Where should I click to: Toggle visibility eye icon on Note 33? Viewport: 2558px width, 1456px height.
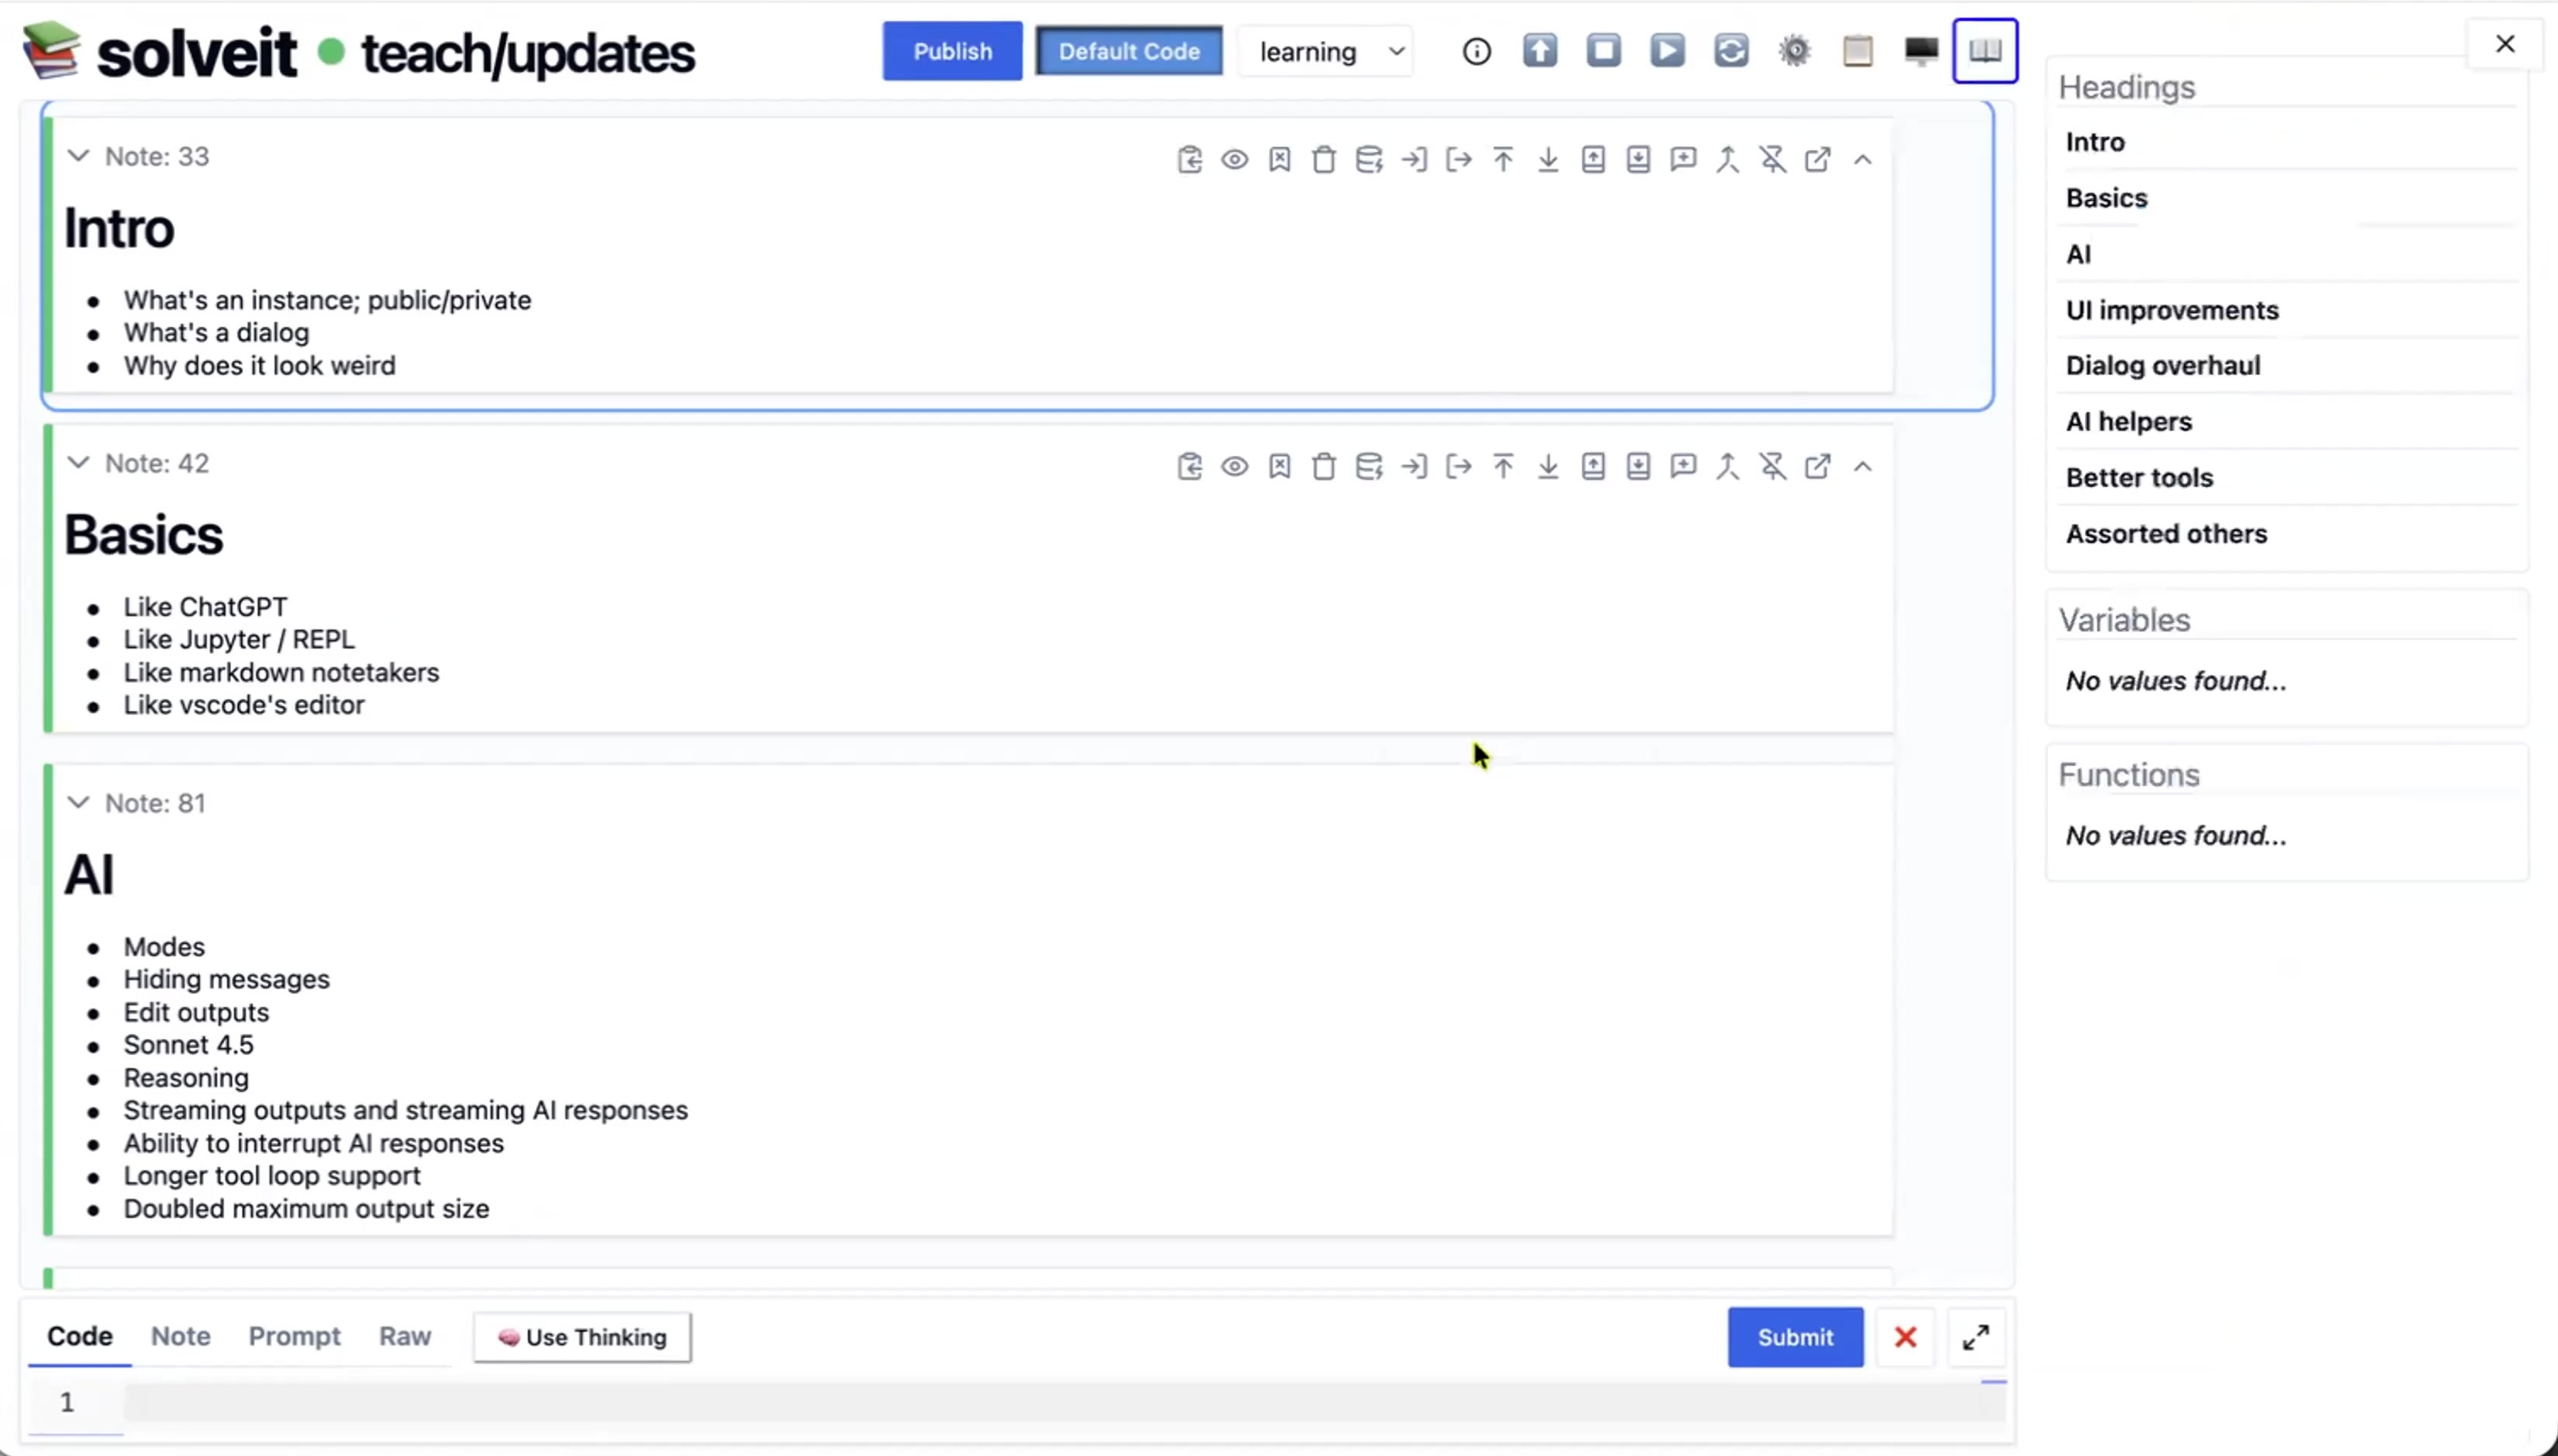tap(1235, 160)
